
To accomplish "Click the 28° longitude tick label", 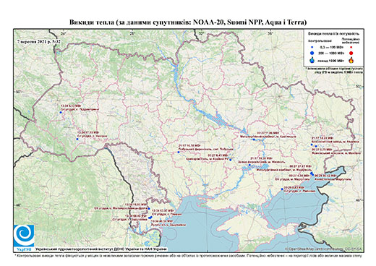I will tap(132, 34).
